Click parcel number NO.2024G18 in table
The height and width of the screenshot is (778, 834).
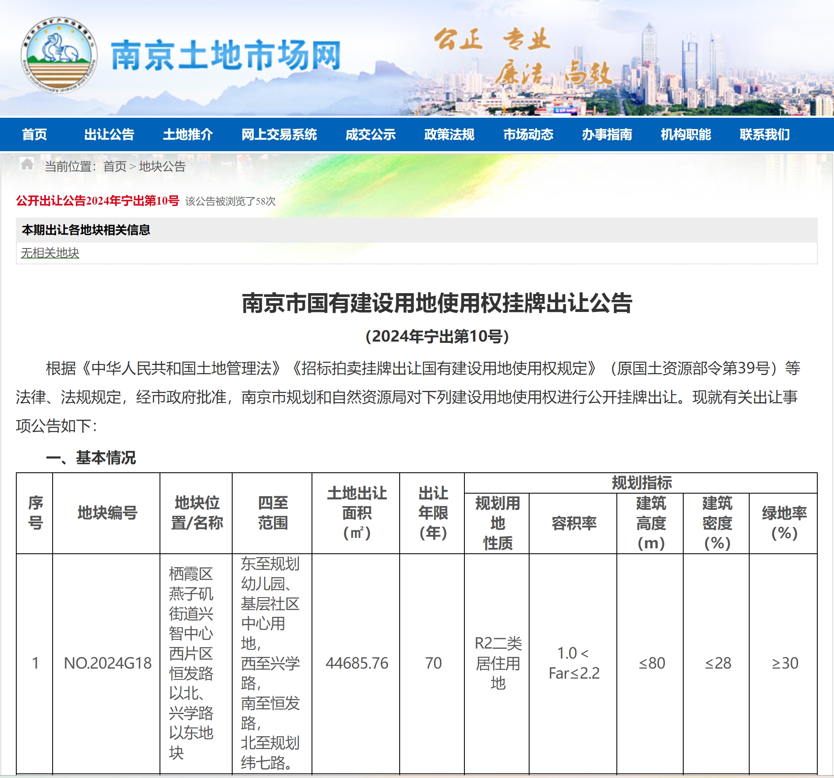107,663
